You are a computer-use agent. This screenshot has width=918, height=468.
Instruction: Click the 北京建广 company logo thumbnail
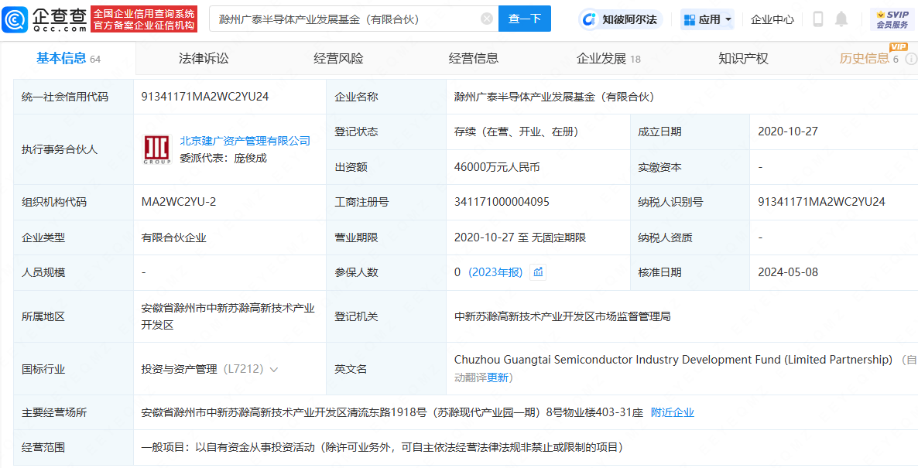coord(156,149)
